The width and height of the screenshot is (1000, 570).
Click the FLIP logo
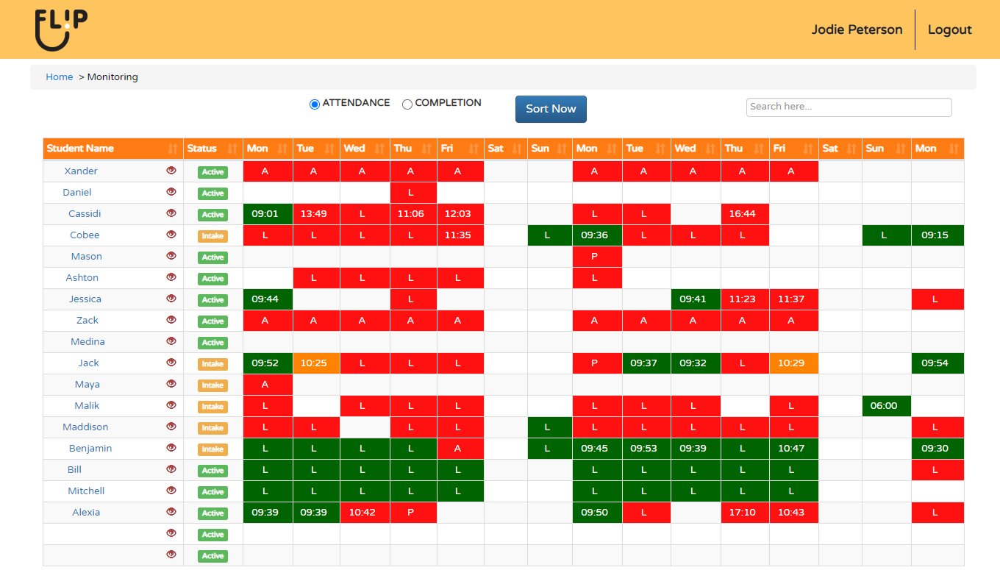[x=61, y=29]
